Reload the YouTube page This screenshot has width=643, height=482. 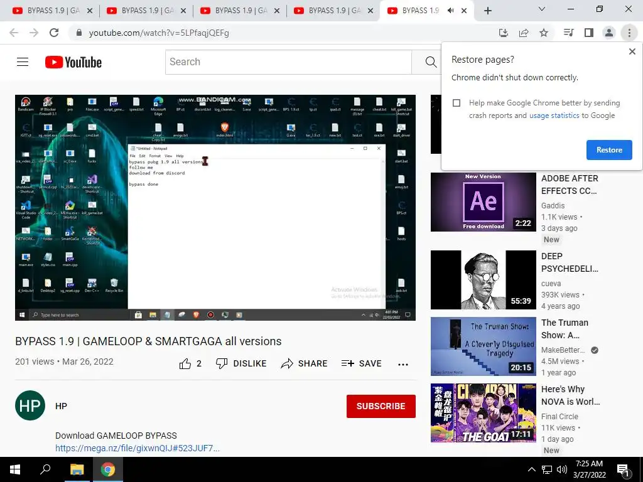click(54, 33)
